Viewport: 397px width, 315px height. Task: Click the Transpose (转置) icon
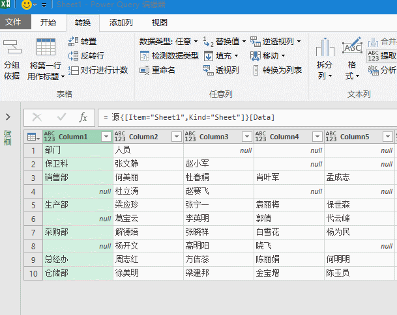(x=74, y=42)
